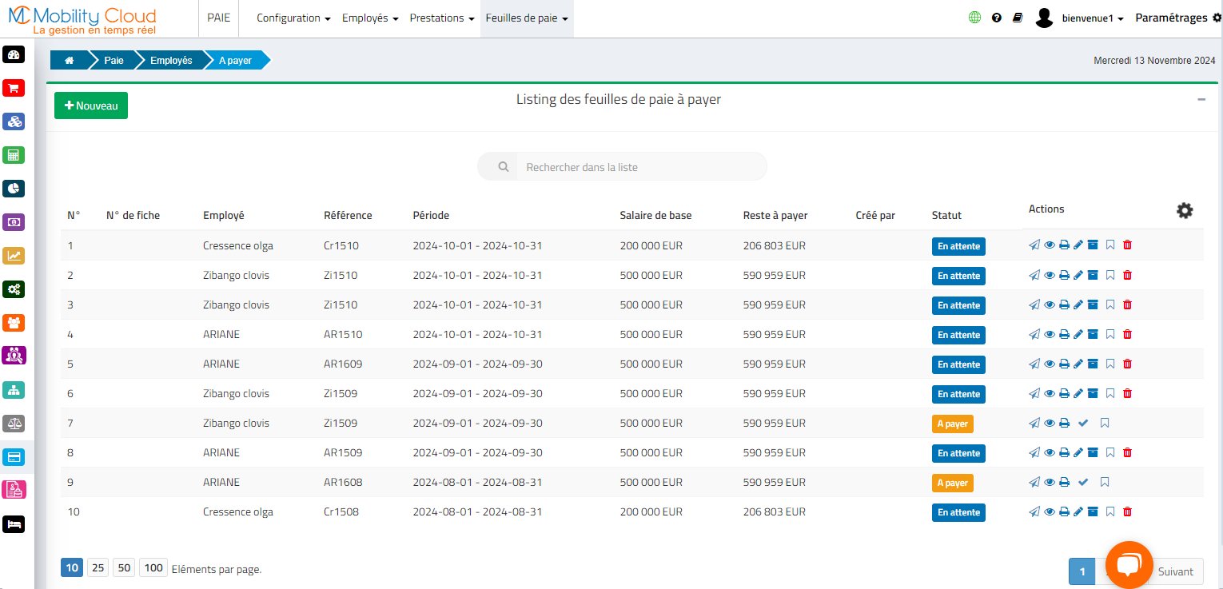1223x589 pixels.
Task: Delete the Cr1508 payslip with the trash icon
Action: pyautogui.click(x=1128, y=511)
